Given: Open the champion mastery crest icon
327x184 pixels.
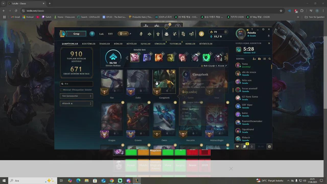Looking at the screenshot, I should click(141, 34).
